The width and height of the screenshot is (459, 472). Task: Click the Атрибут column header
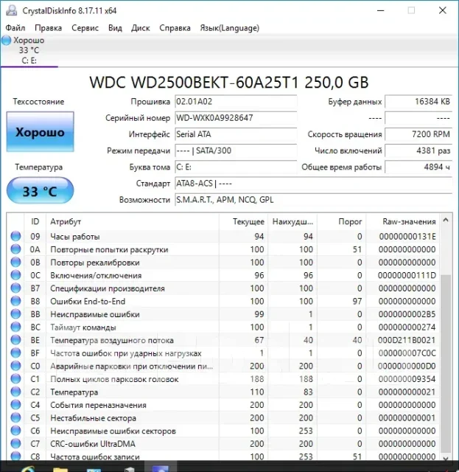click(133, 221)
